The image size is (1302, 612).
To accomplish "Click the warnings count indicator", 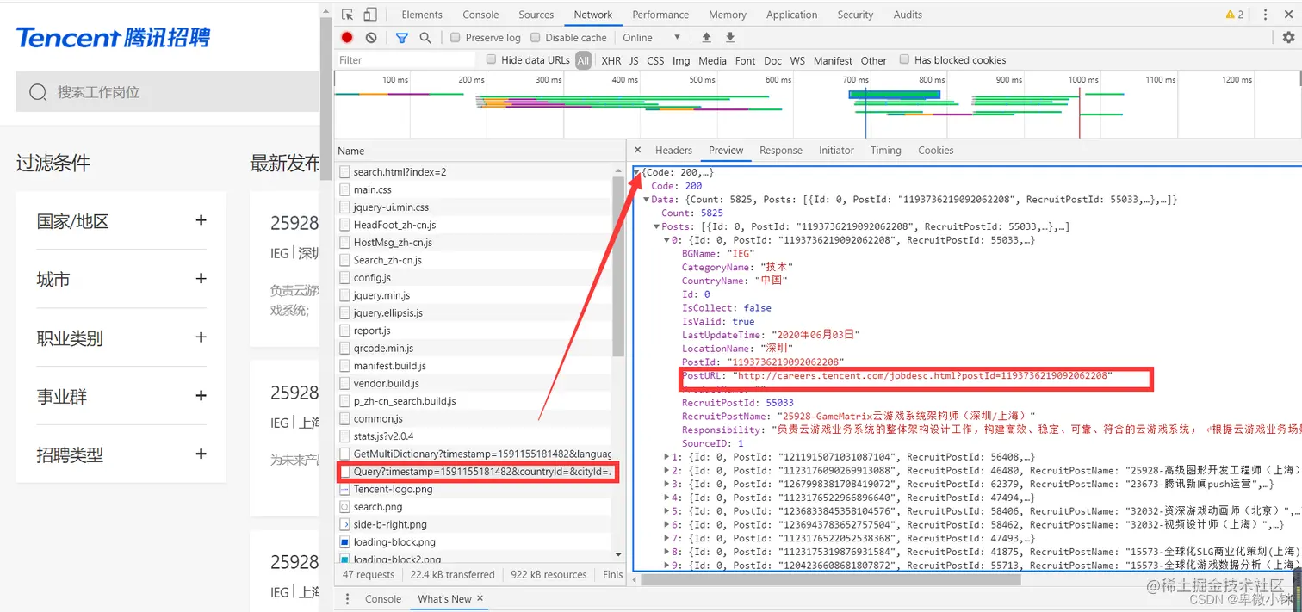I will 1235,15.
